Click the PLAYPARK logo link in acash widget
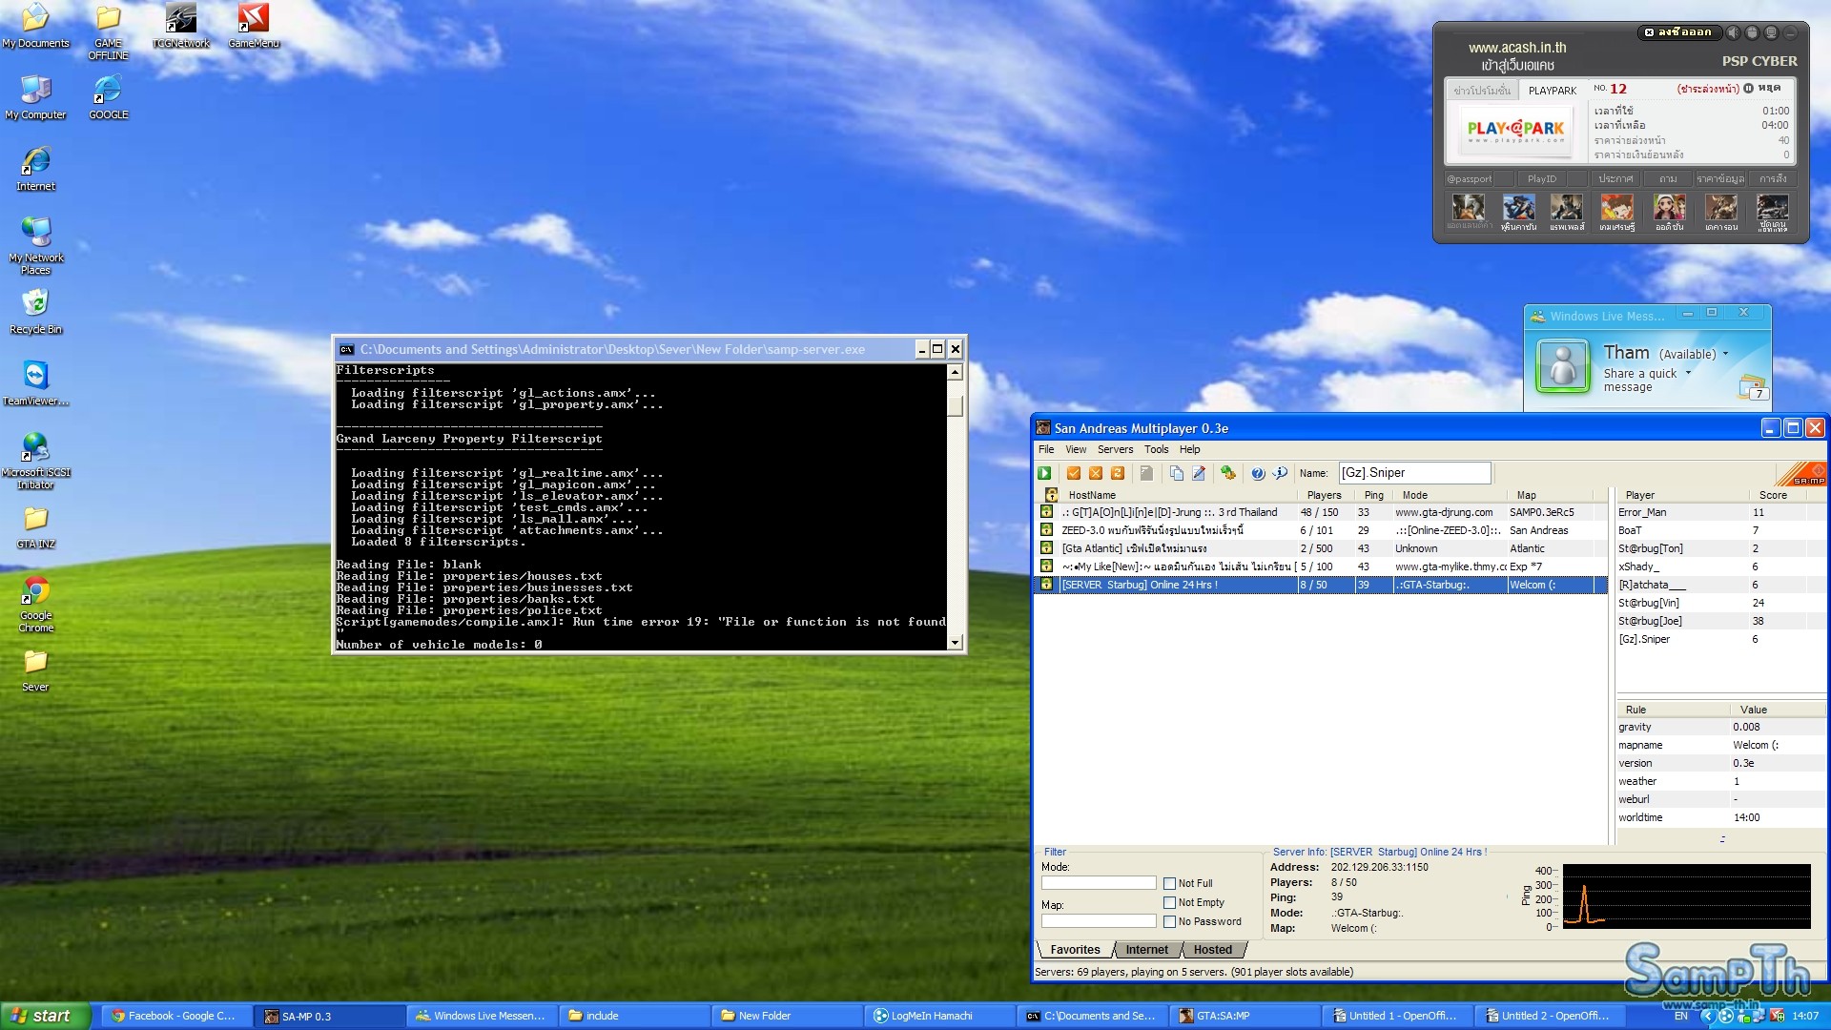1831x1030 pixels. click(x=1516, y=131)
